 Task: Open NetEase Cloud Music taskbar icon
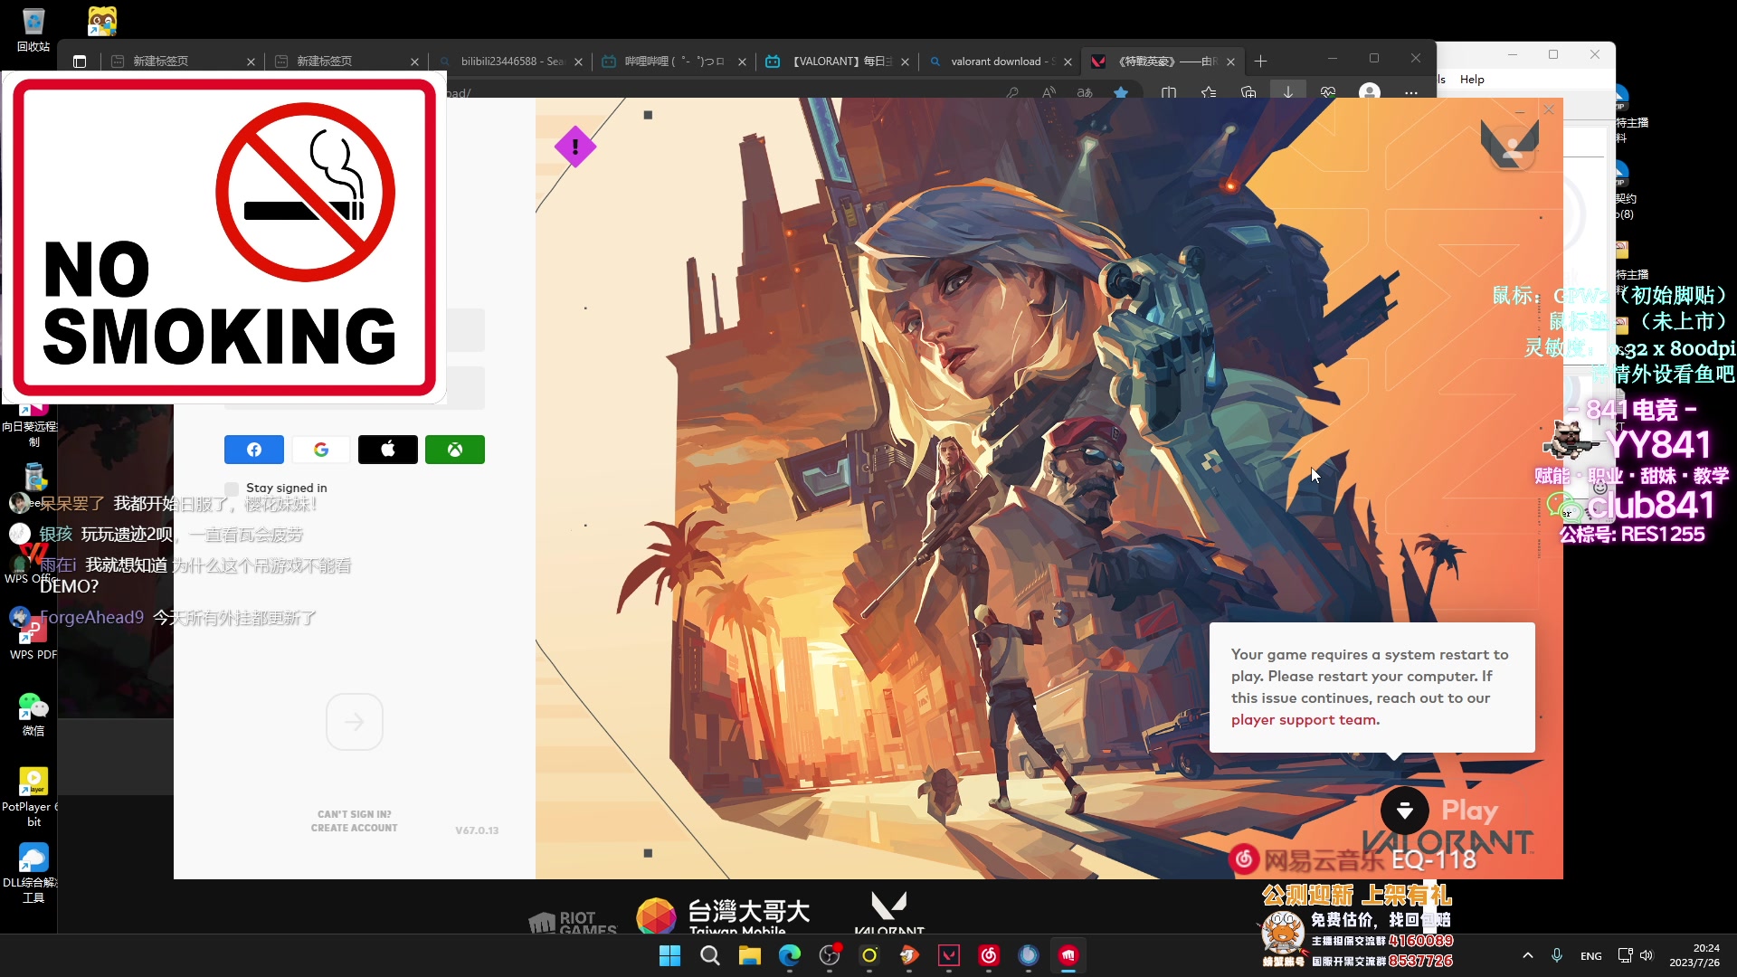coord(989,956)
